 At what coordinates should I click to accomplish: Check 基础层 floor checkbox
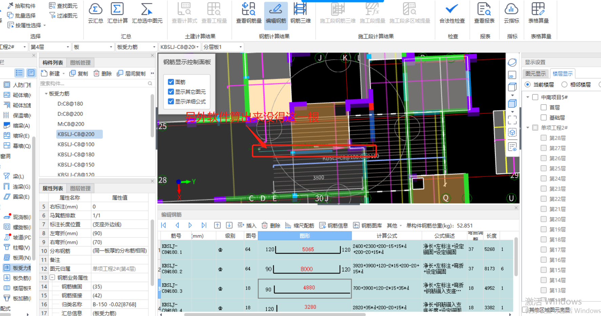pyautogui.click(x=544, y=118)
